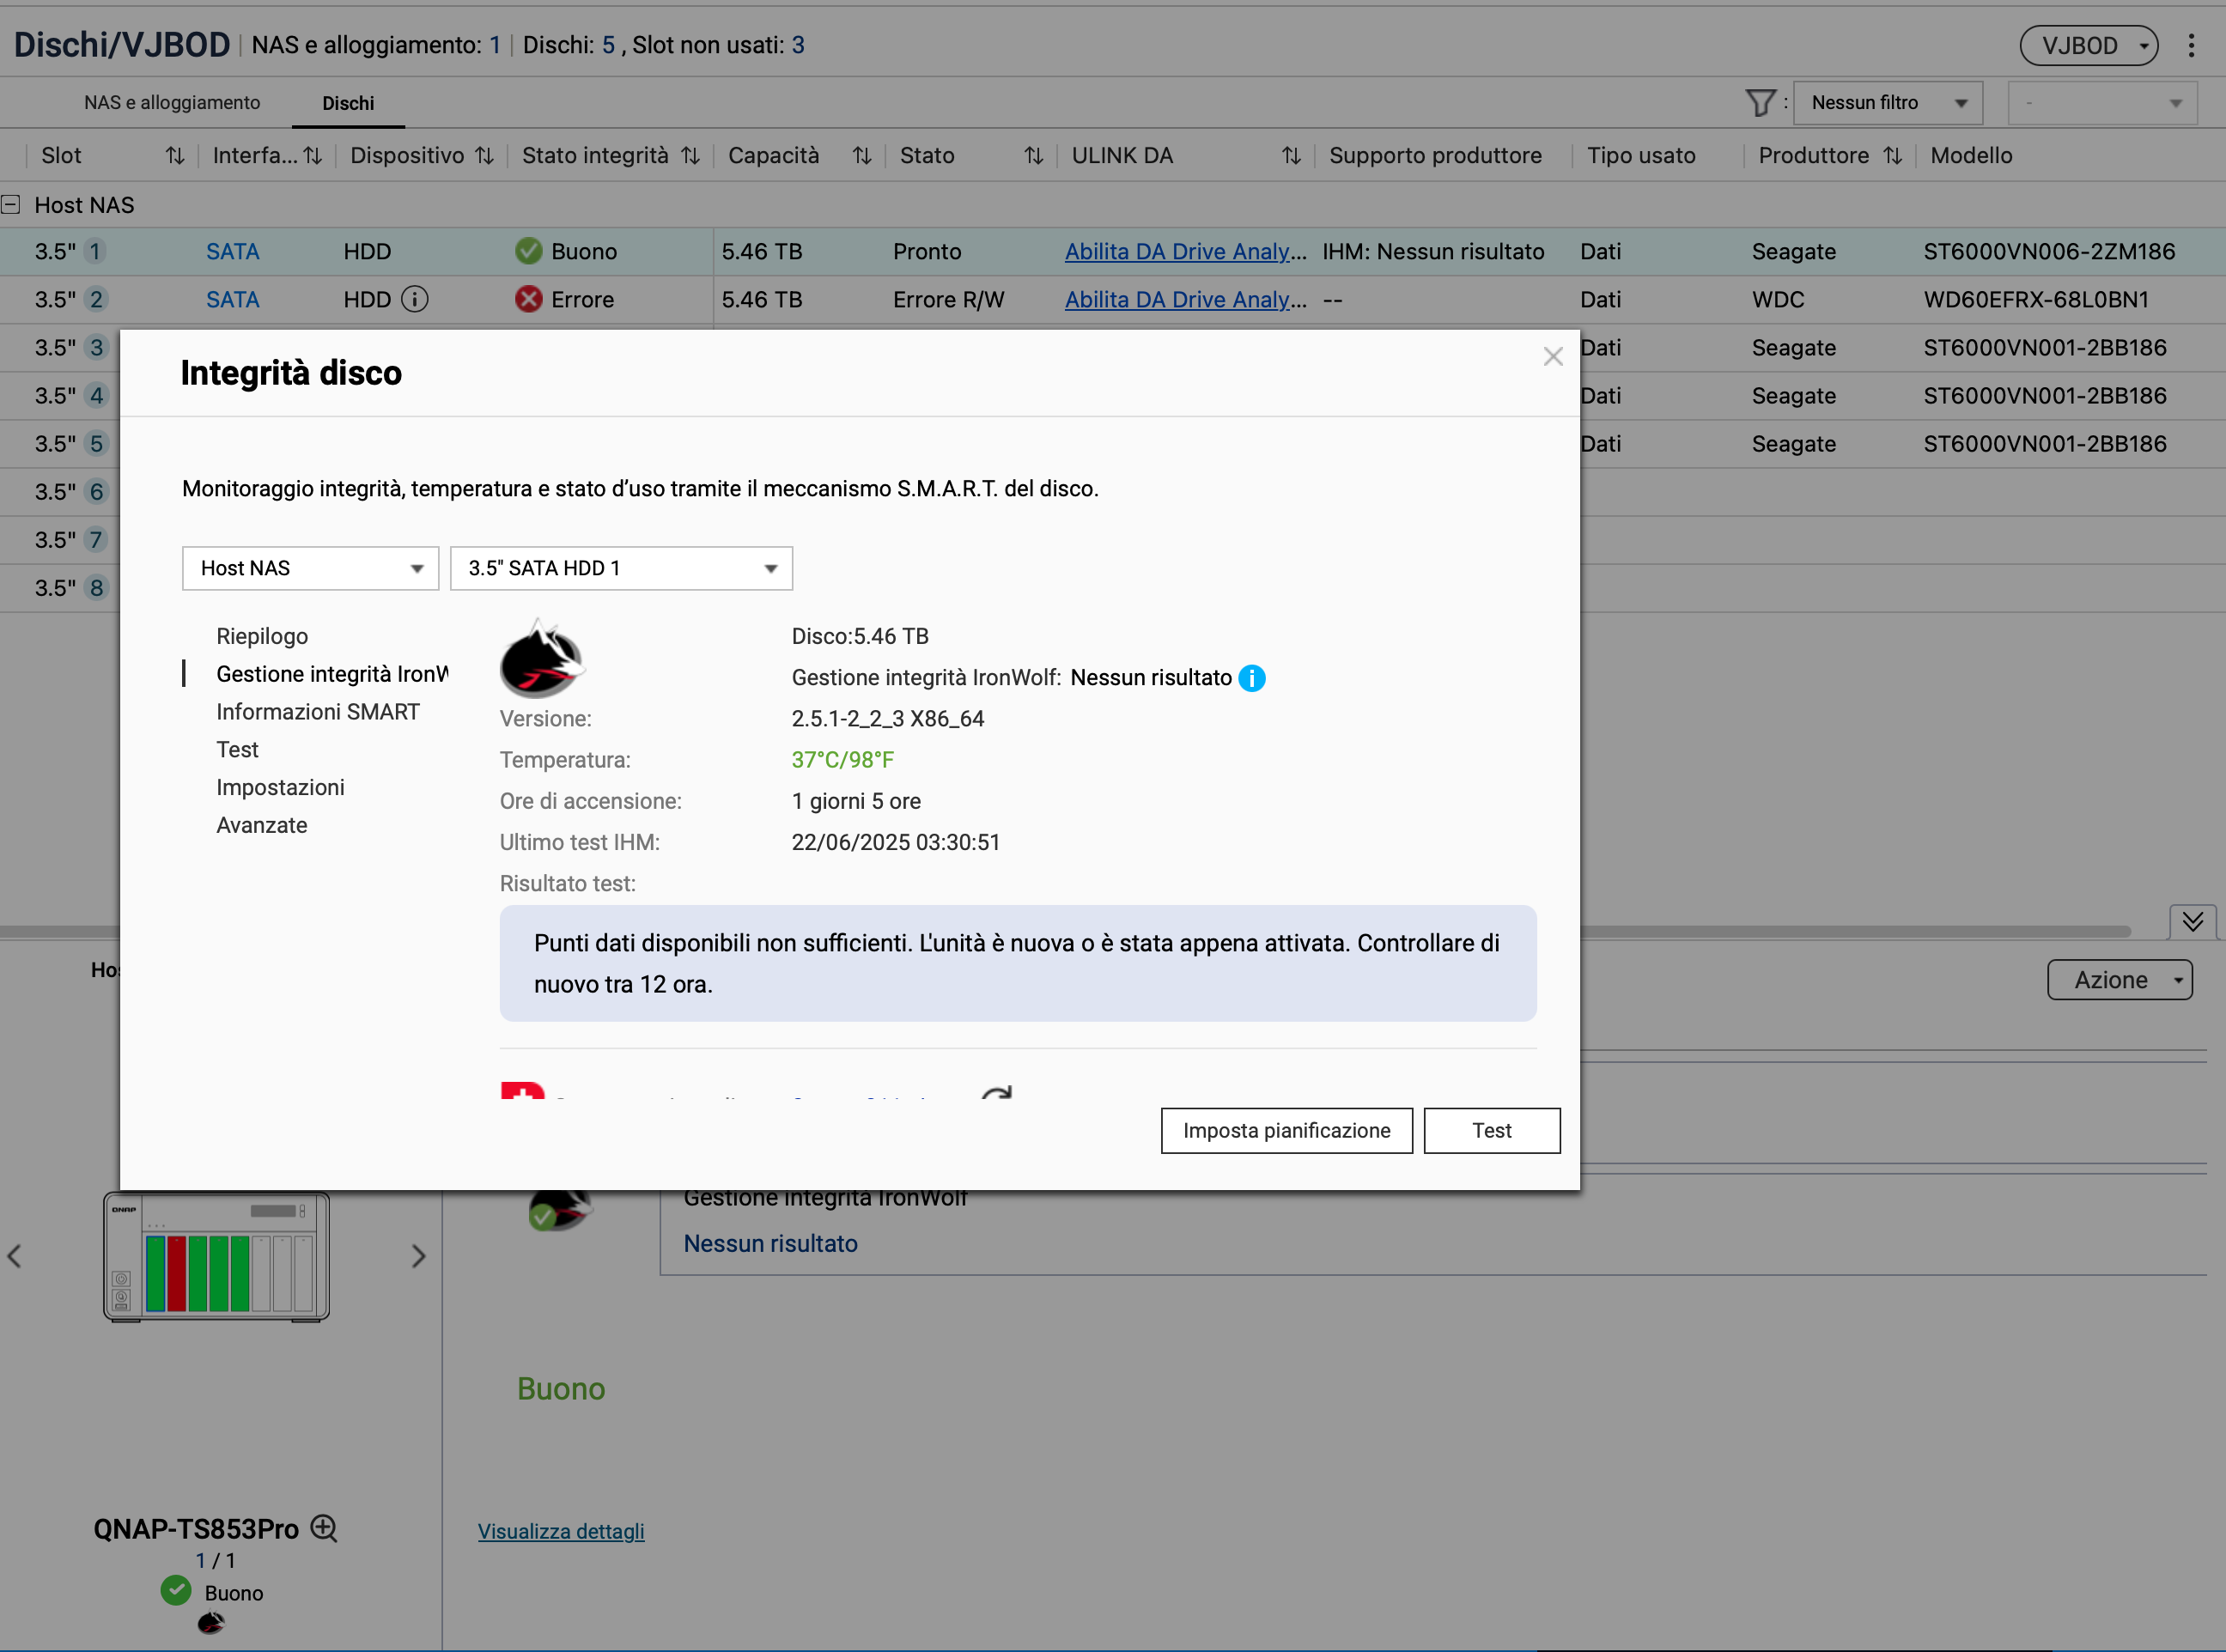Viewport: 2226px width, 1652px height.
Task: Click the Imposta pianificazione button
Action: (1286, 1130)
